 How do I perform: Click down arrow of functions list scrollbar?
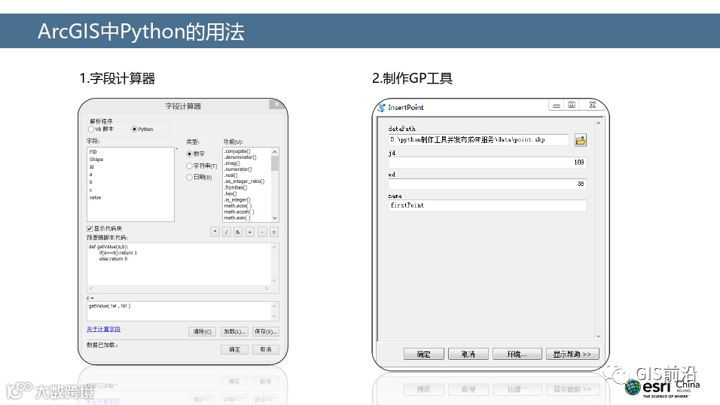(275, 218)
